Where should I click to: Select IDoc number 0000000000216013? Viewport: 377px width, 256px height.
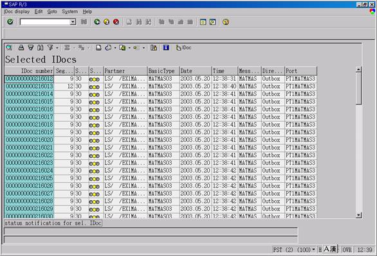click(29, 86)
